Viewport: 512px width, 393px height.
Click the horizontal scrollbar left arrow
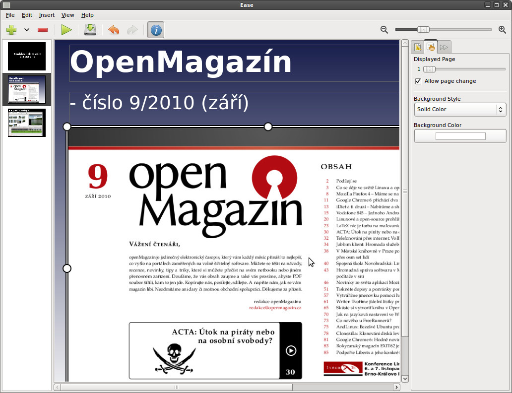point(58,387)
